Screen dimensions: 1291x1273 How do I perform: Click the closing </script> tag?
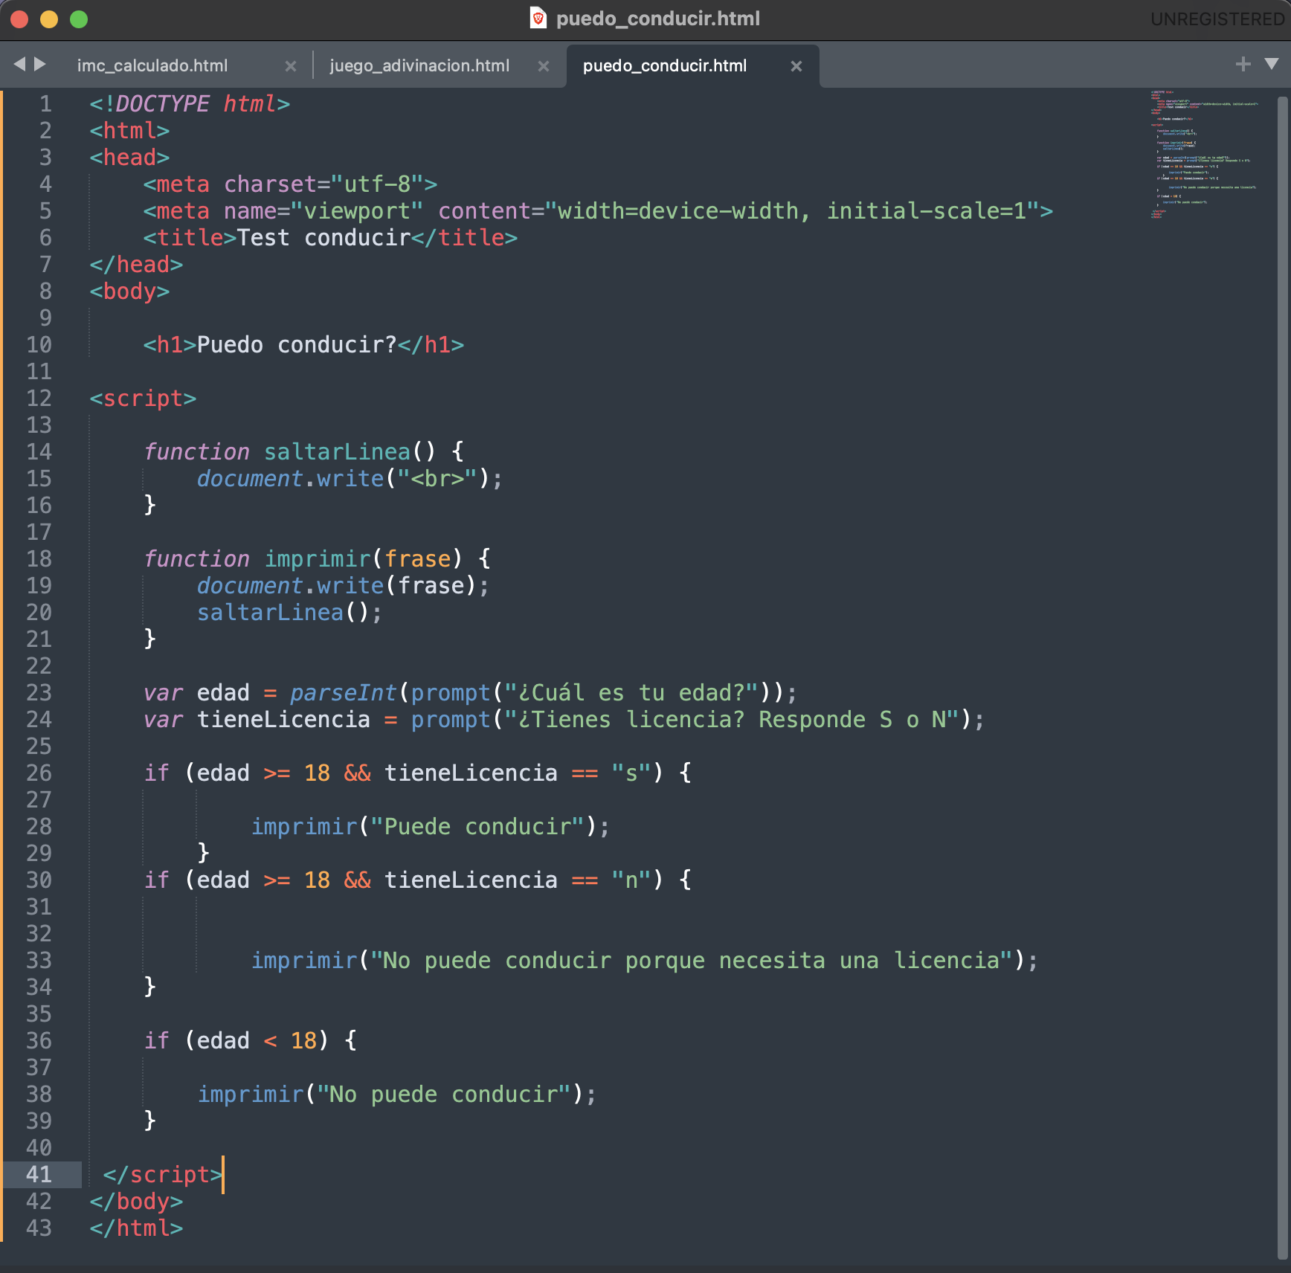point(163,1175)
